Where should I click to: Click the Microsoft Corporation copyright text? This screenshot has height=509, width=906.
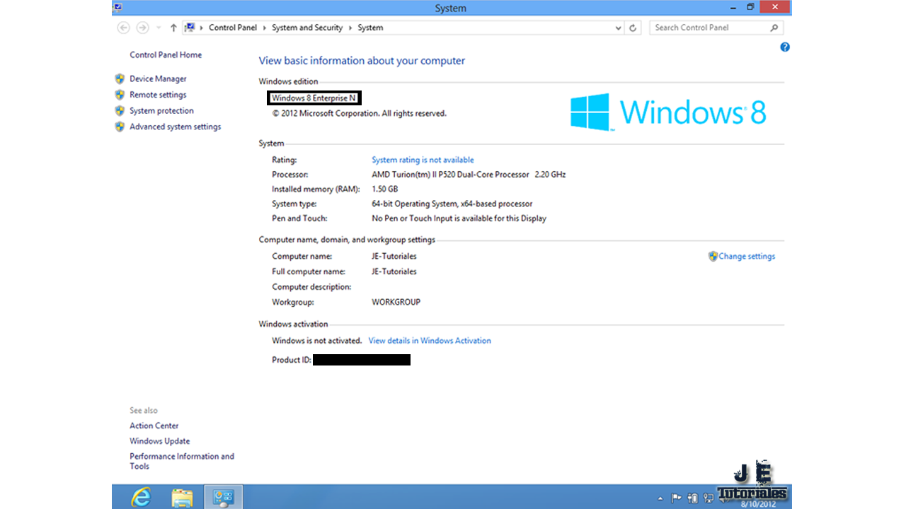359,113
